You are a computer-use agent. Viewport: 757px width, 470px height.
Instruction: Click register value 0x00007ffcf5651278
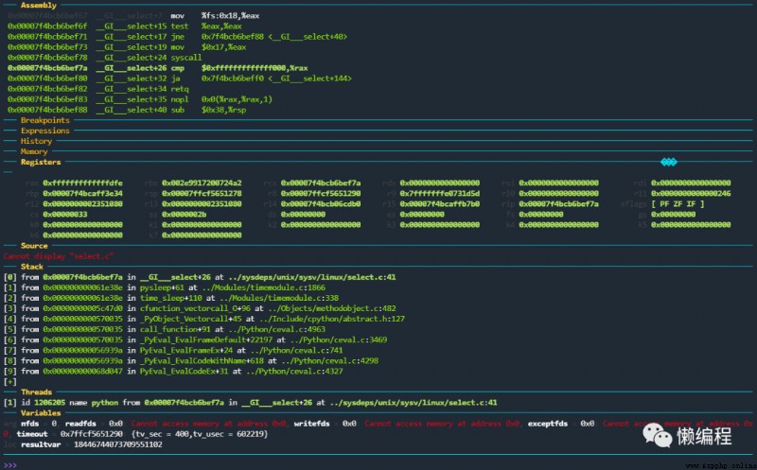click(202, 194)
